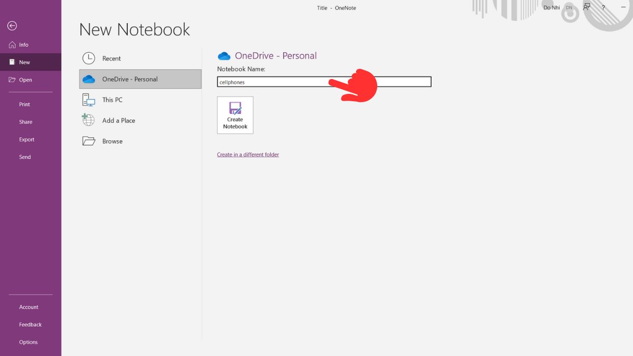The width and height of the screenshot is (633, 356).
Task: Click the Create in a different folder link
Action: coord(248,155)
